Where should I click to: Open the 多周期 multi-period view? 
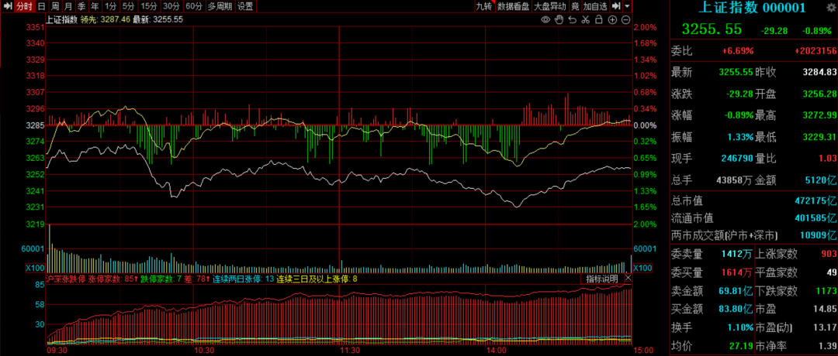220,6
